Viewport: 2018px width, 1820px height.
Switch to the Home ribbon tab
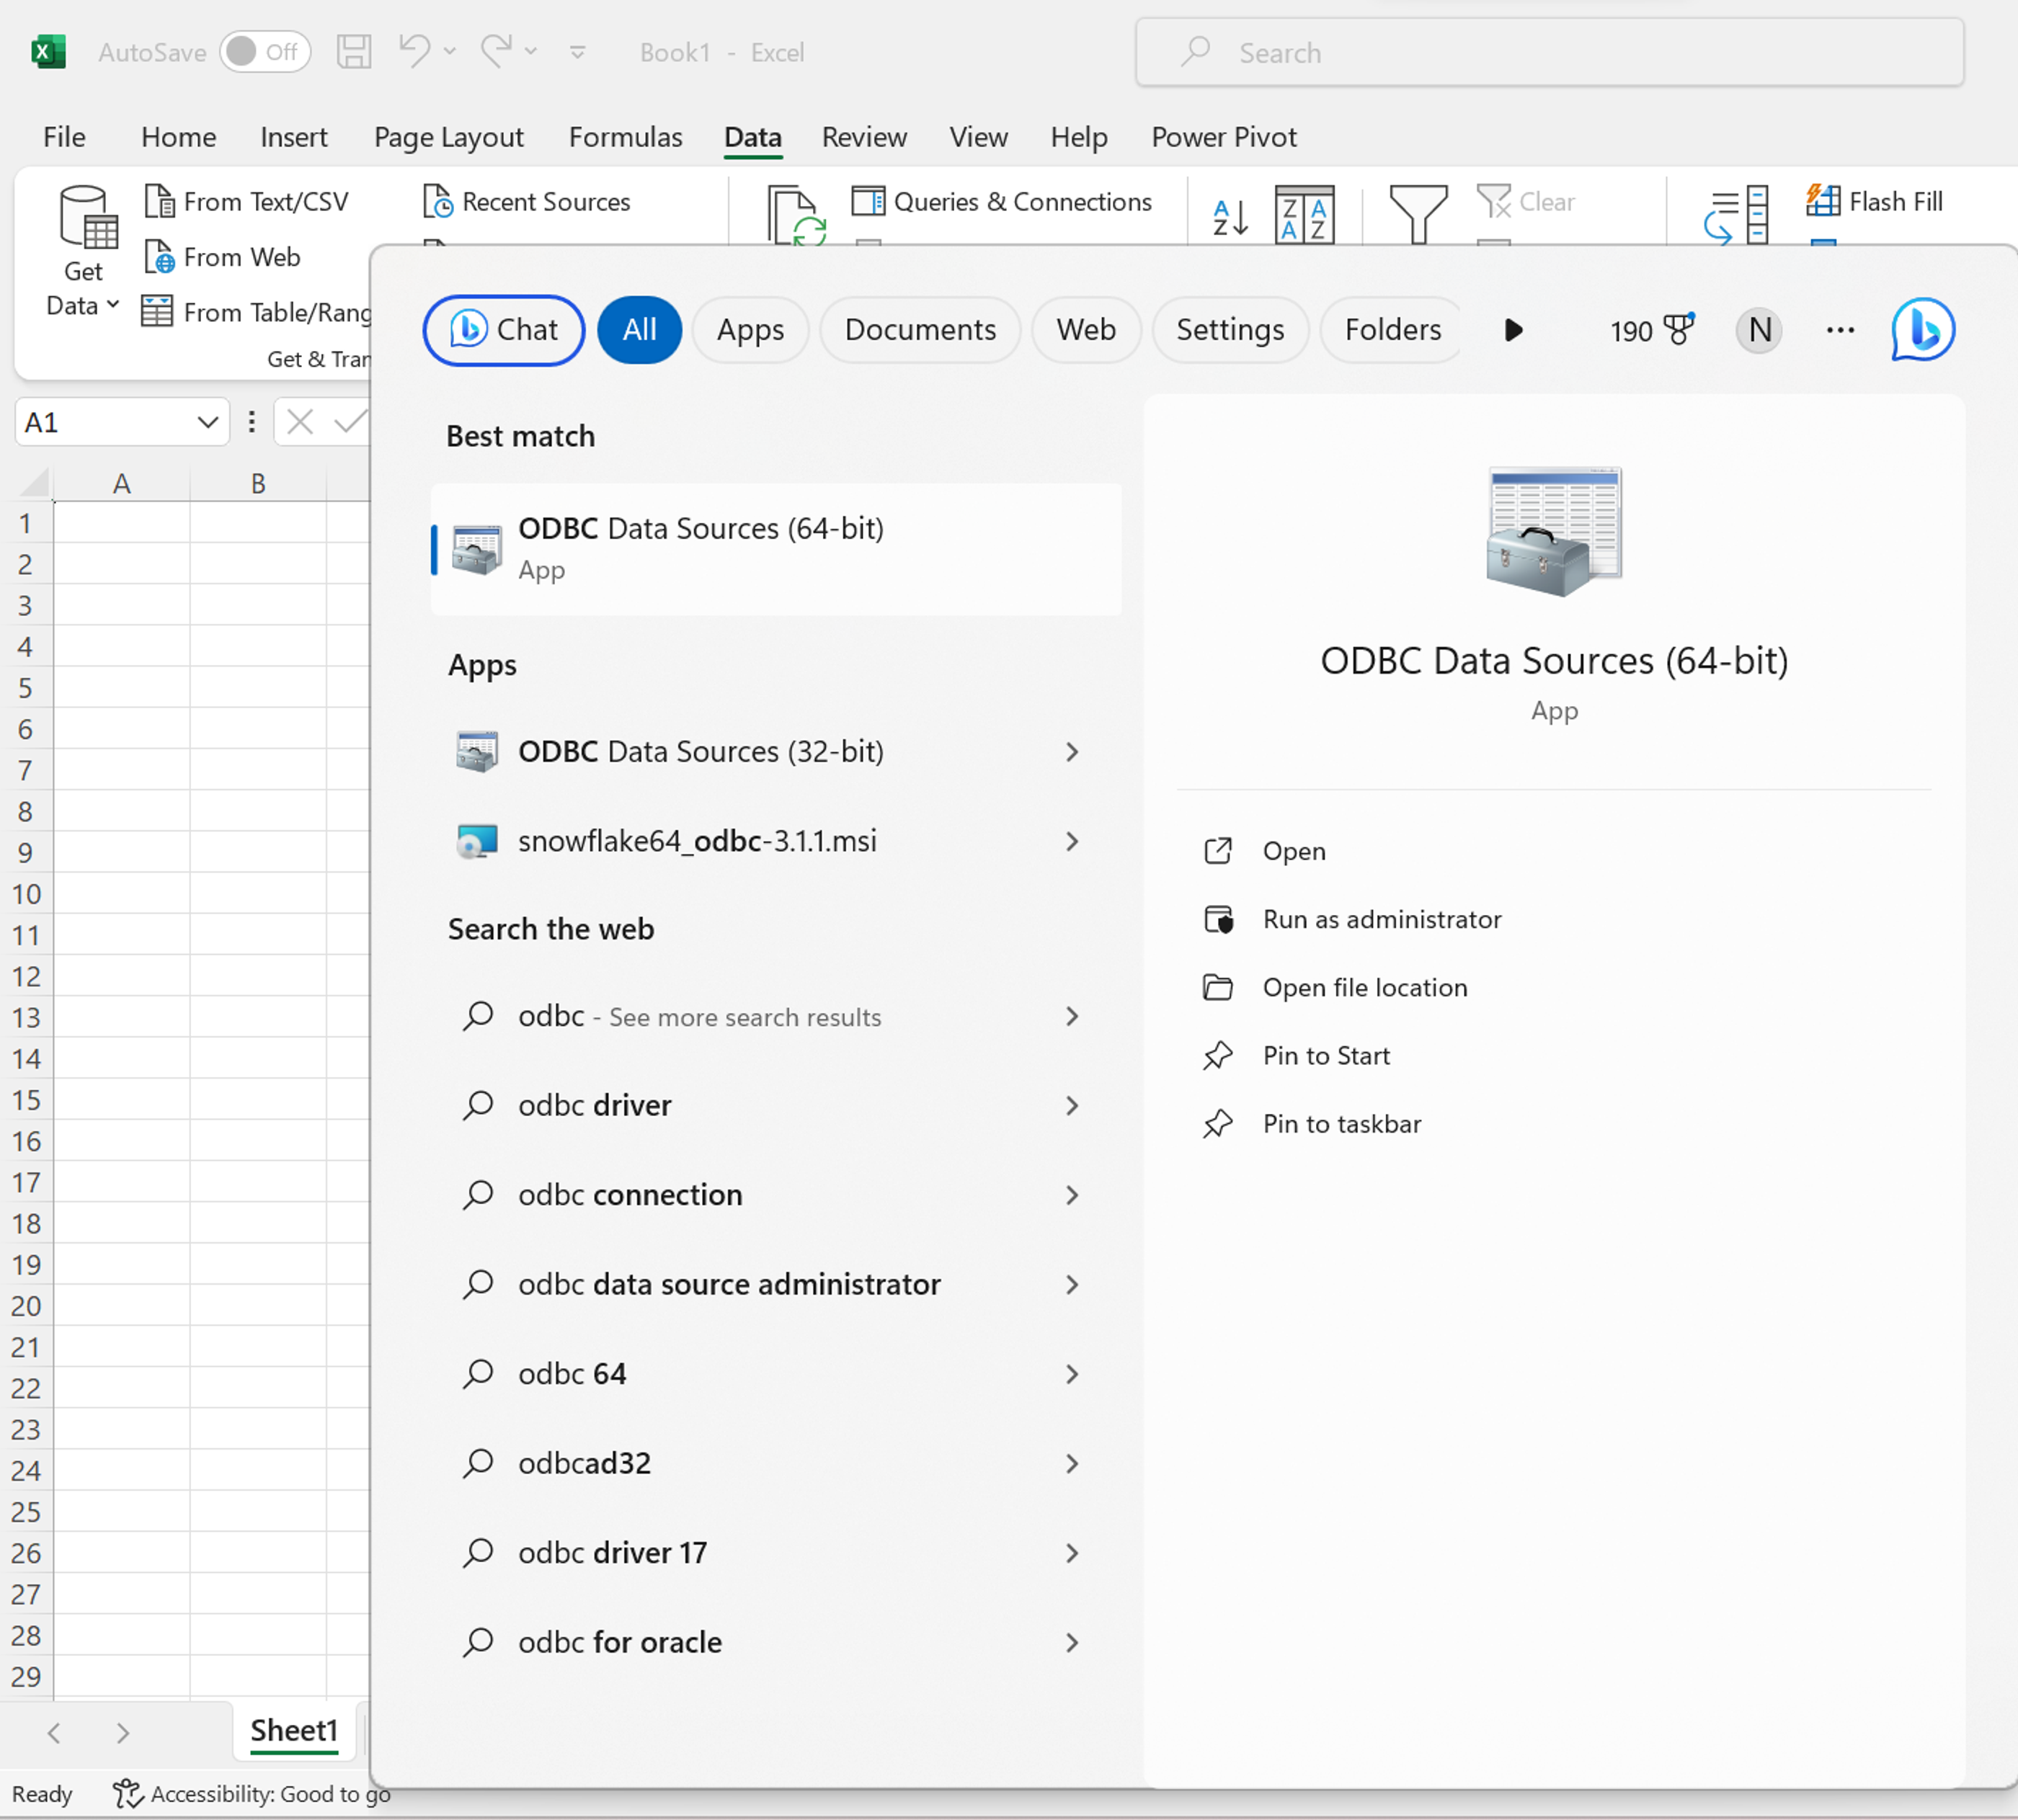click(178, 137)
